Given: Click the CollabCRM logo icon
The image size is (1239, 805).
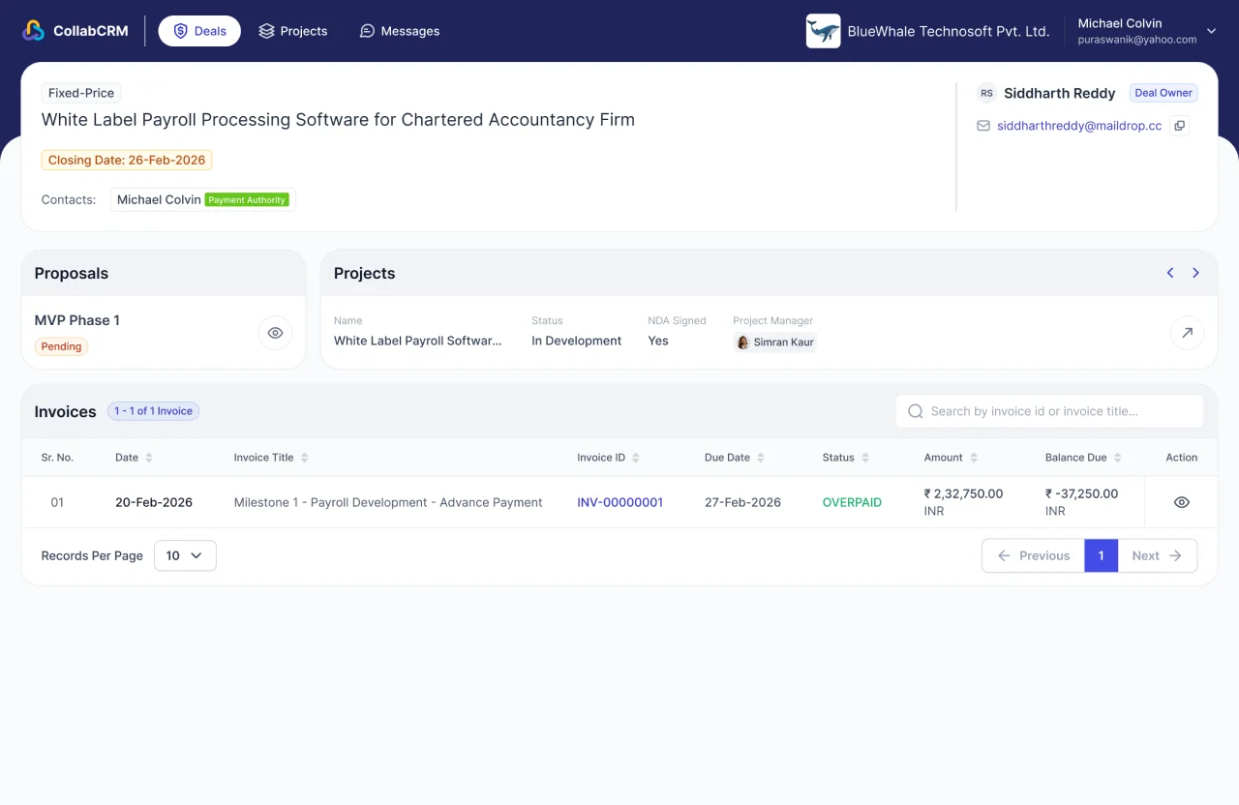Looking at the screenshot, I should tap(34, 31).
